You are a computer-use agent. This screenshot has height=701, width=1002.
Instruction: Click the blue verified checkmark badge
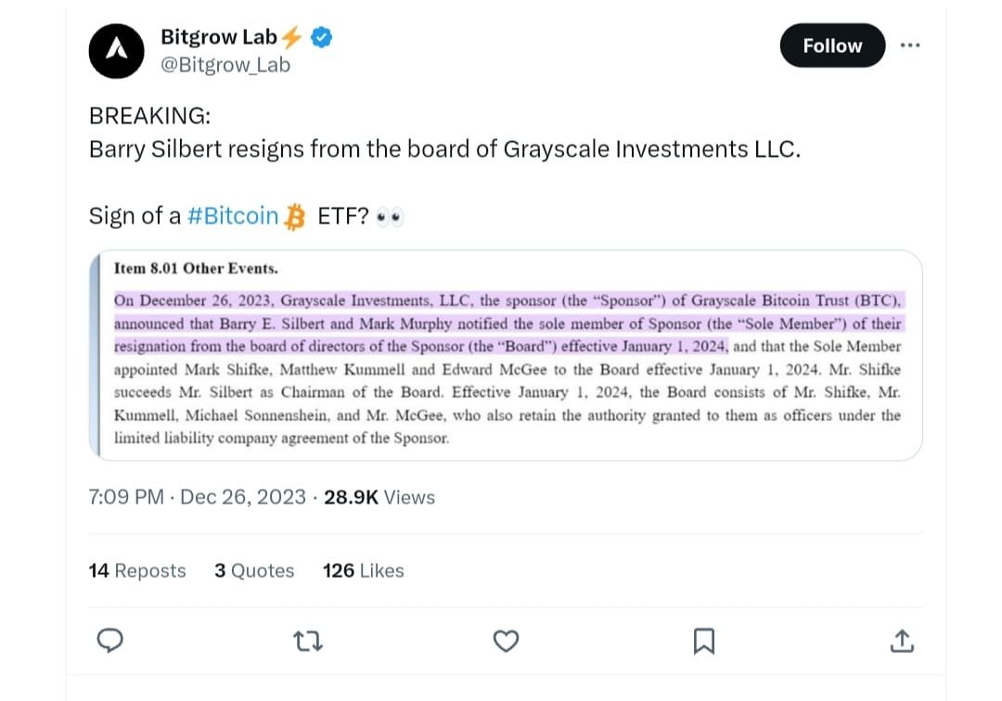point(321,37)
